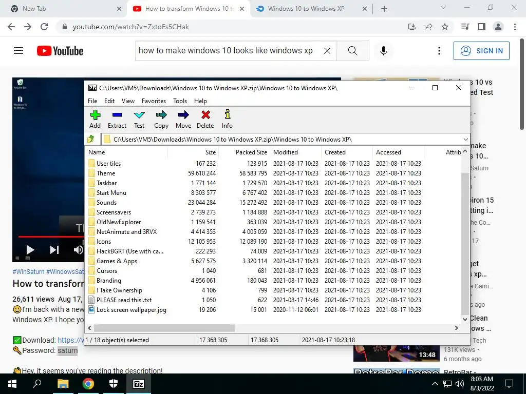Viewport: 526px width, 394px height.
Task: Click the vertical scrollbar in 7-Zip file list
Action: [x=465, y=244]
